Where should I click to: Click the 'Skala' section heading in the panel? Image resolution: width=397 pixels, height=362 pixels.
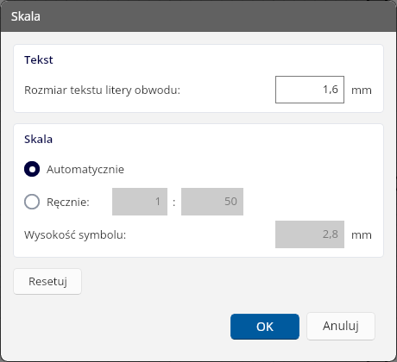point(38,140)
